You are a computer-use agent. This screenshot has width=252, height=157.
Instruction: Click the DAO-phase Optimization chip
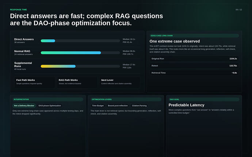[50, 106]
